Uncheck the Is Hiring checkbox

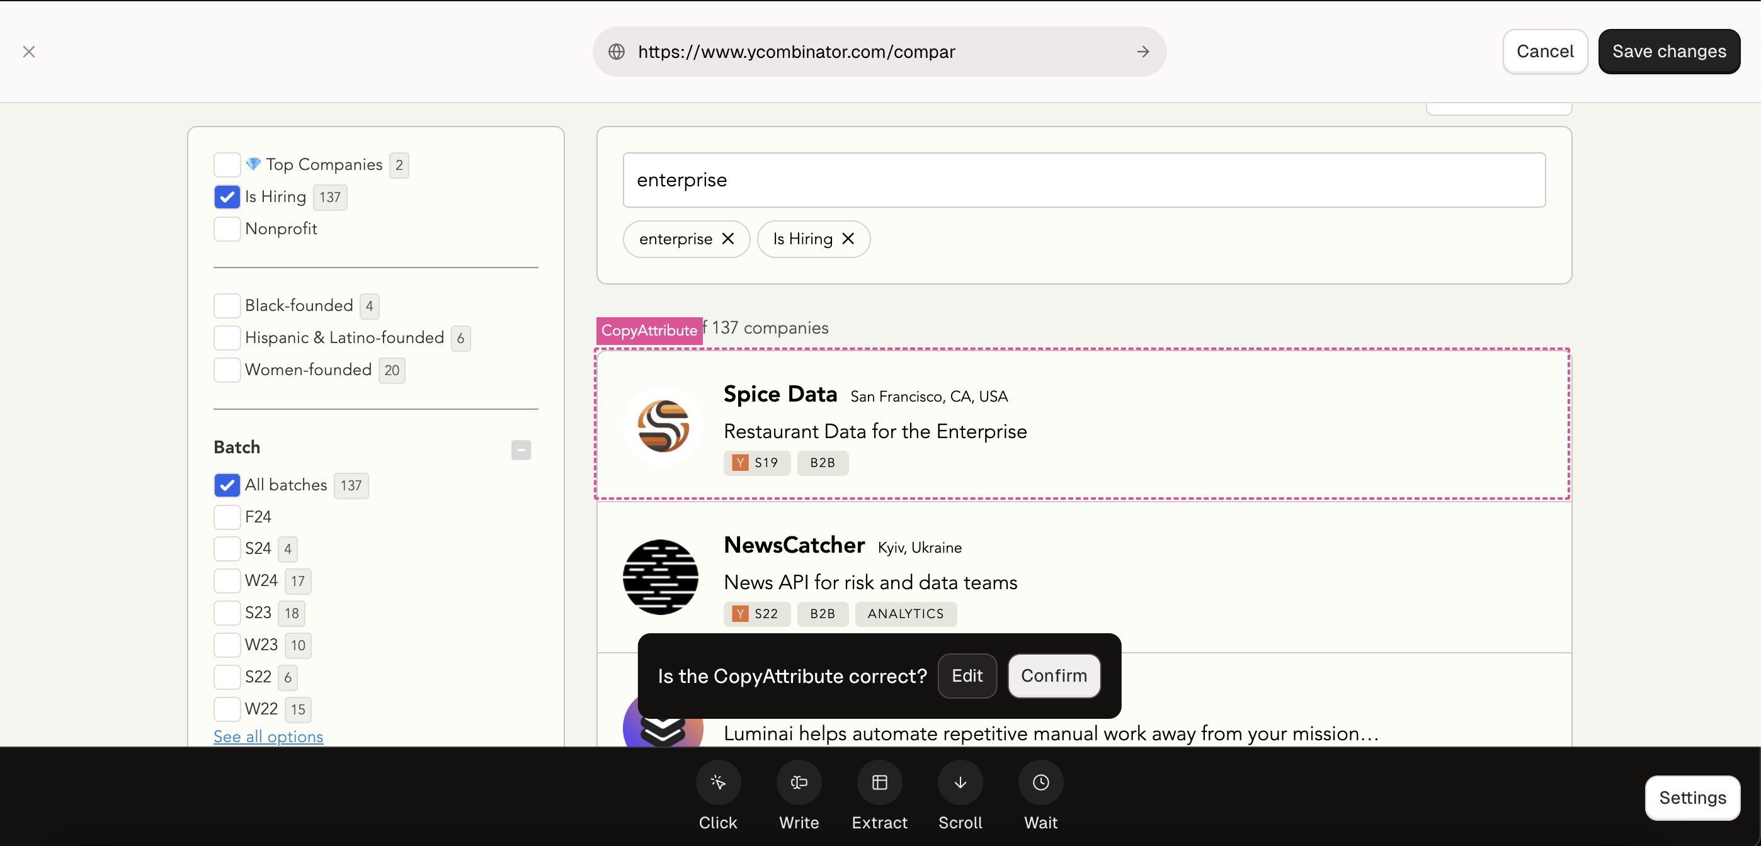click(227, 197)
